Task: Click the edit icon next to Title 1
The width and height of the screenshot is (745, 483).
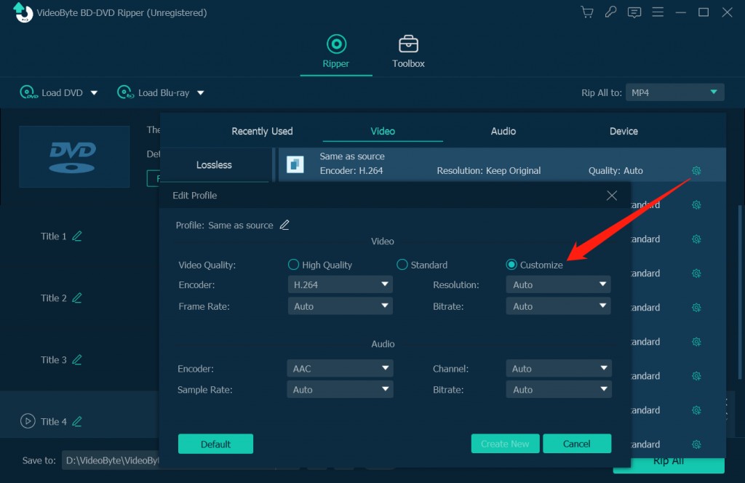Action: click(77, 236)
